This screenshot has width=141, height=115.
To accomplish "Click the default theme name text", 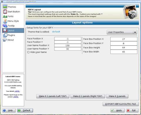I will click(56, 32).
